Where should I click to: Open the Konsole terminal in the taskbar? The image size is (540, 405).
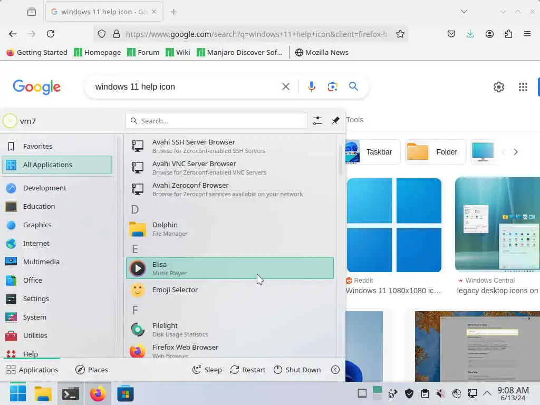point(71,393)
